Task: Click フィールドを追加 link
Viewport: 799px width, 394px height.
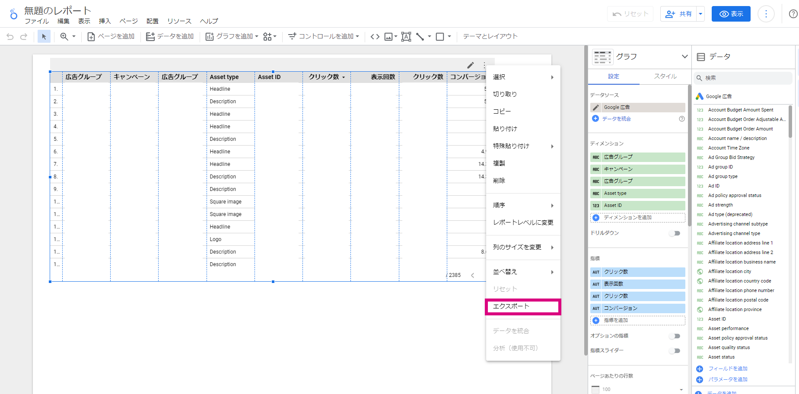Action: (x=728, y=369)
